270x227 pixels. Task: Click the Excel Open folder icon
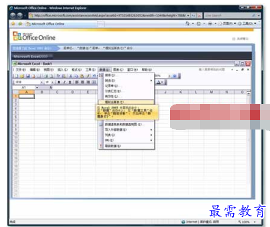point(22,76)
